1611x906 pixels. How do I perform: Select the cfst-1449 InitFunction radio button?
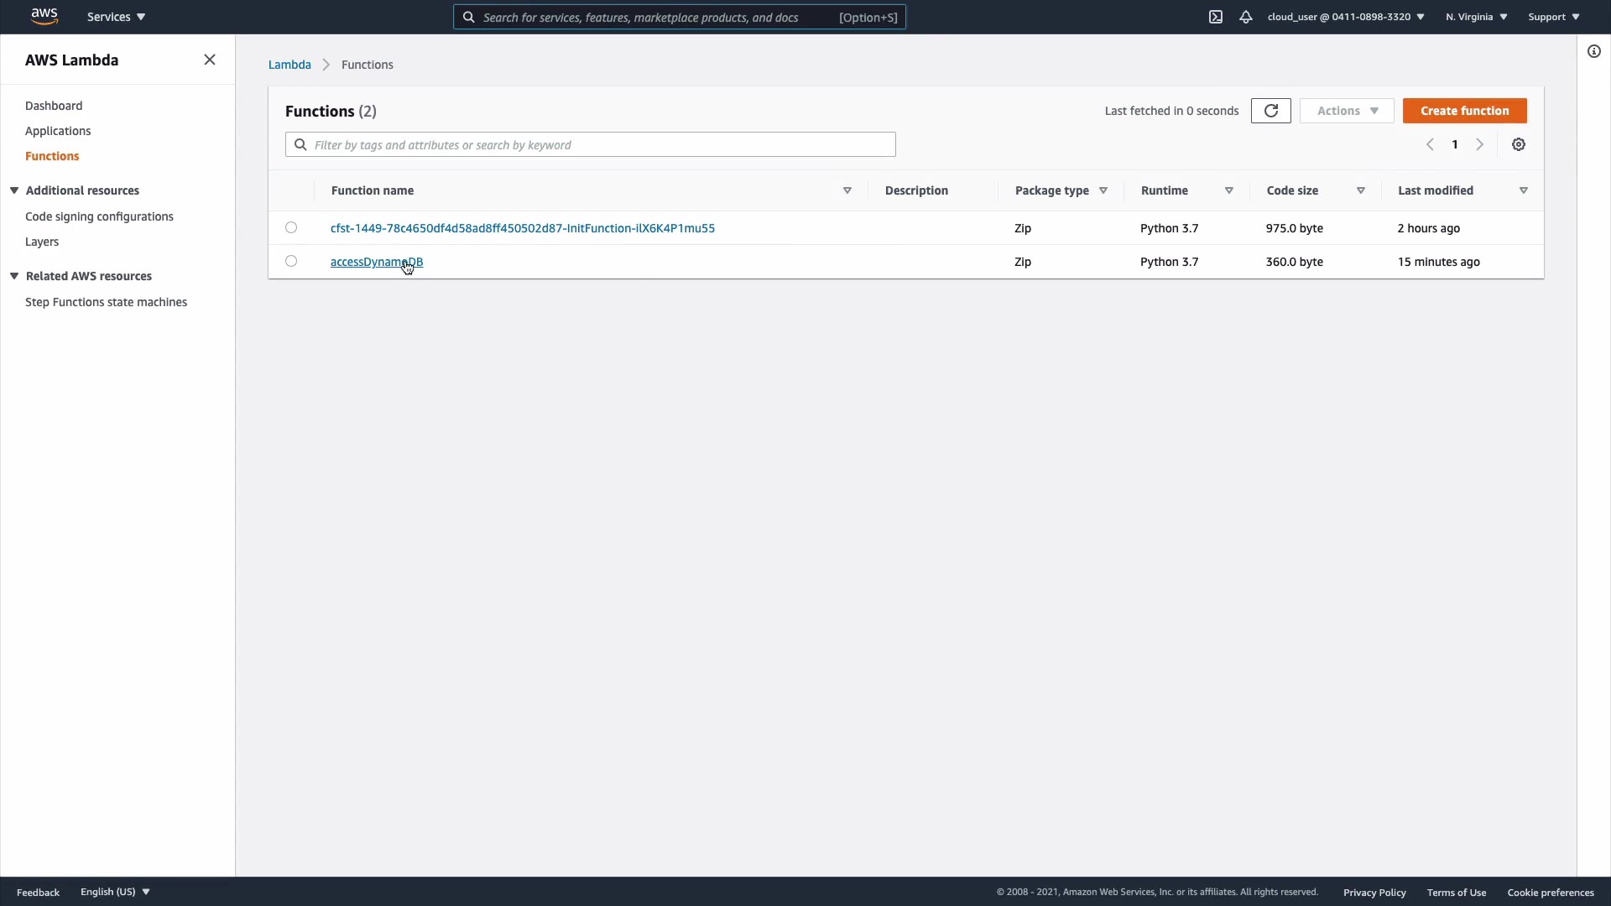[x=291, y=227]
